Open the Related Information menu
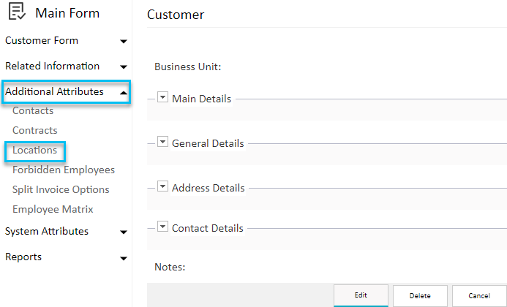Viewport: 507px width, 307px height. pyautogui.click(x=53, y=66)
